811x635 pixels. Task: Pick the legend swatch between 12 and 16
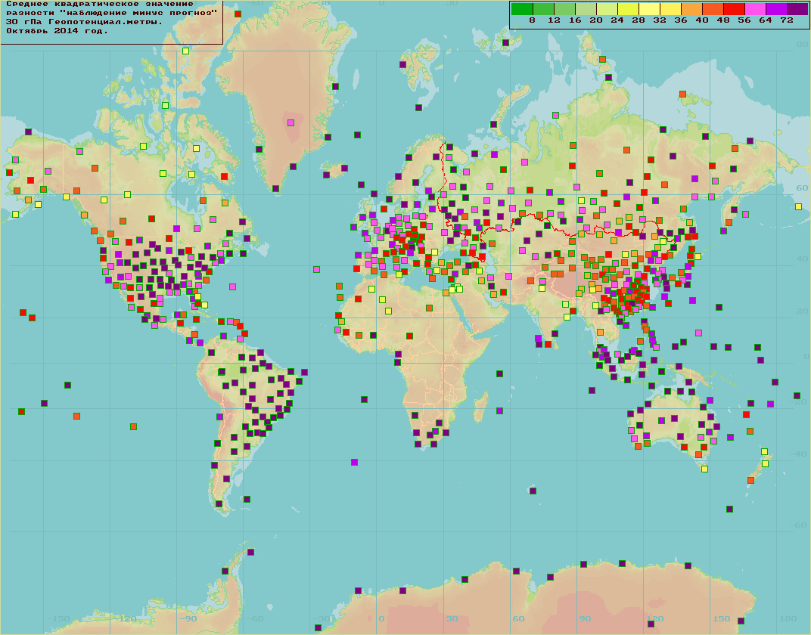(564, 8)
